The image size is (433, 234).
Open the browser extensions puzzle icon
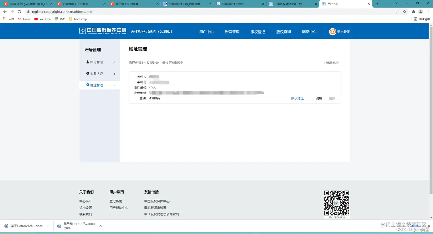click(413, 12)
